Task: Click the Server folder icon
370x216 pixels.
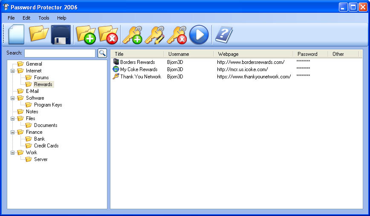Action: click(x=29, y=159)
